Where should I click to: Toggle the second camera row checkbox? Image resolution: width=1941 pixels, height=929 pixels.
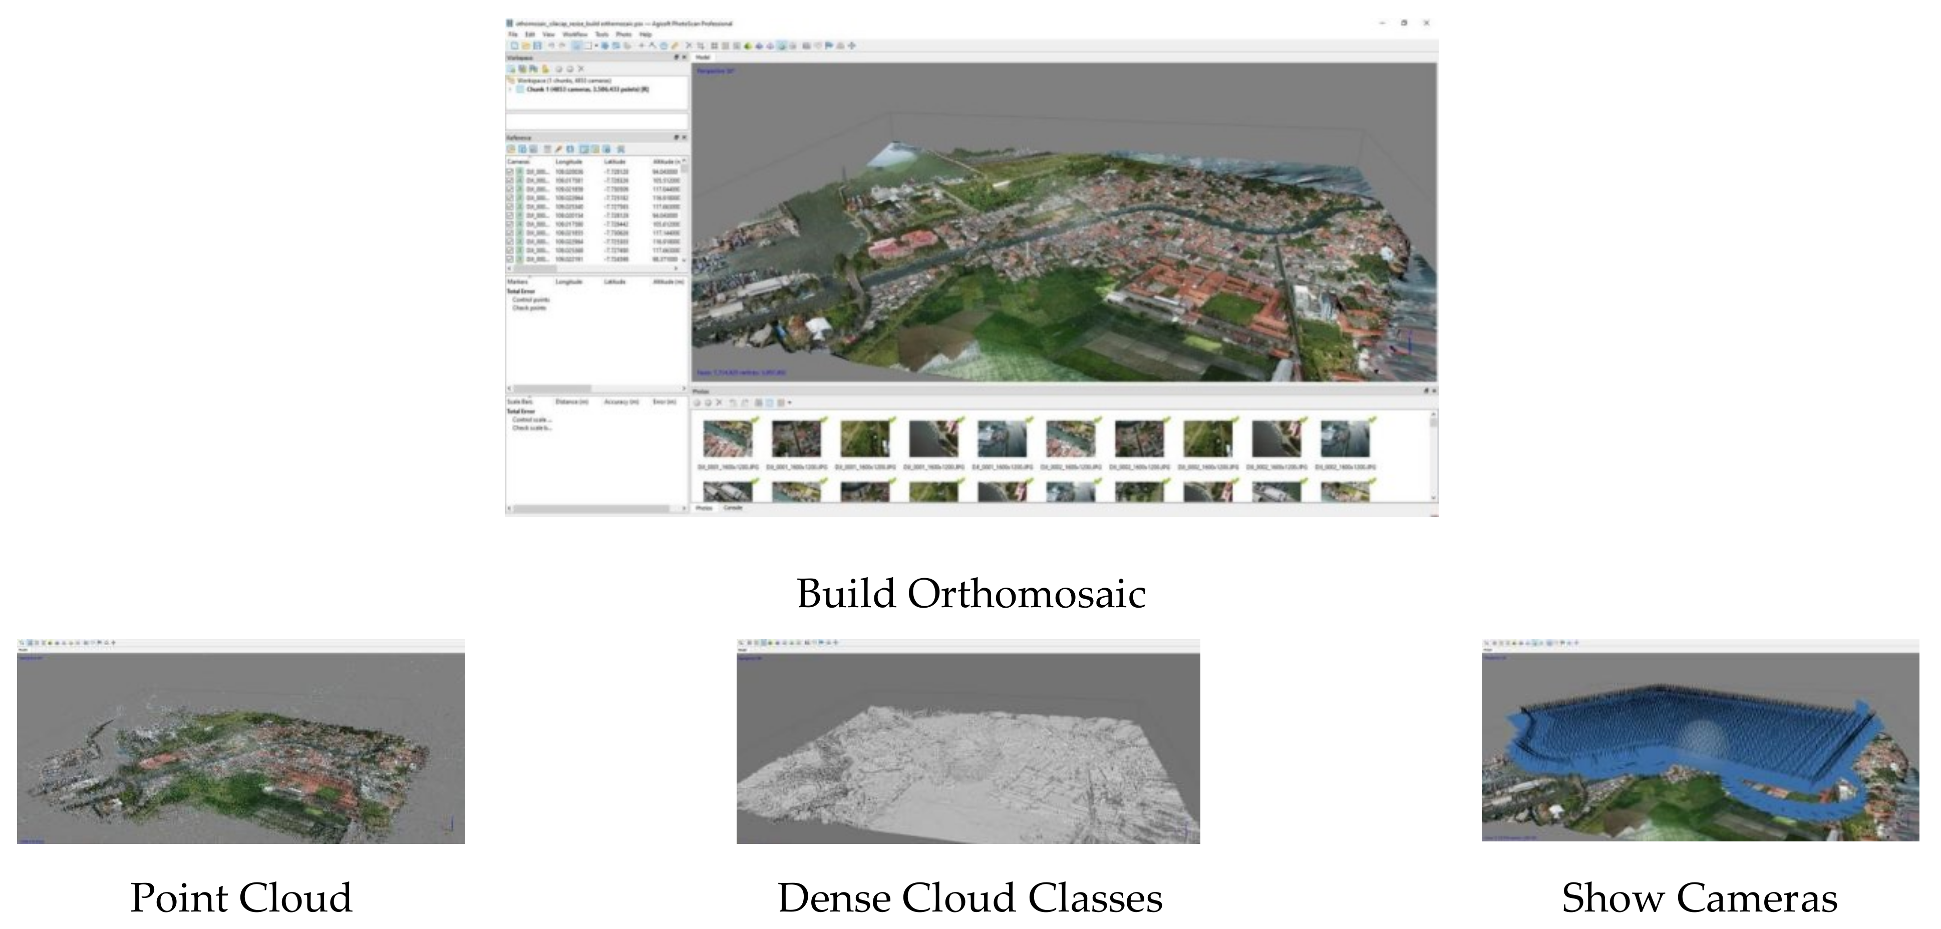click(509, 181)
